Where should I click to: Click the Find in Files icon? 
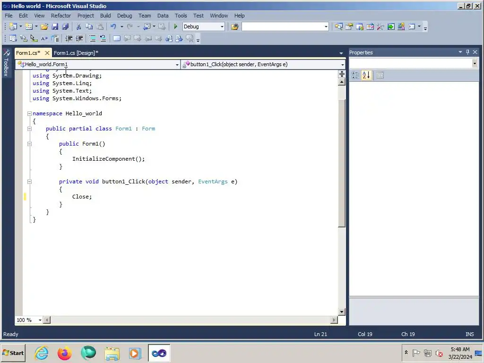234,26
